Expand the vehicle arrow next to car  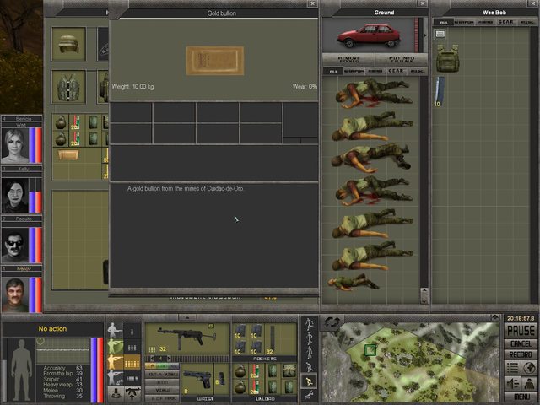[x=425, y=35]
